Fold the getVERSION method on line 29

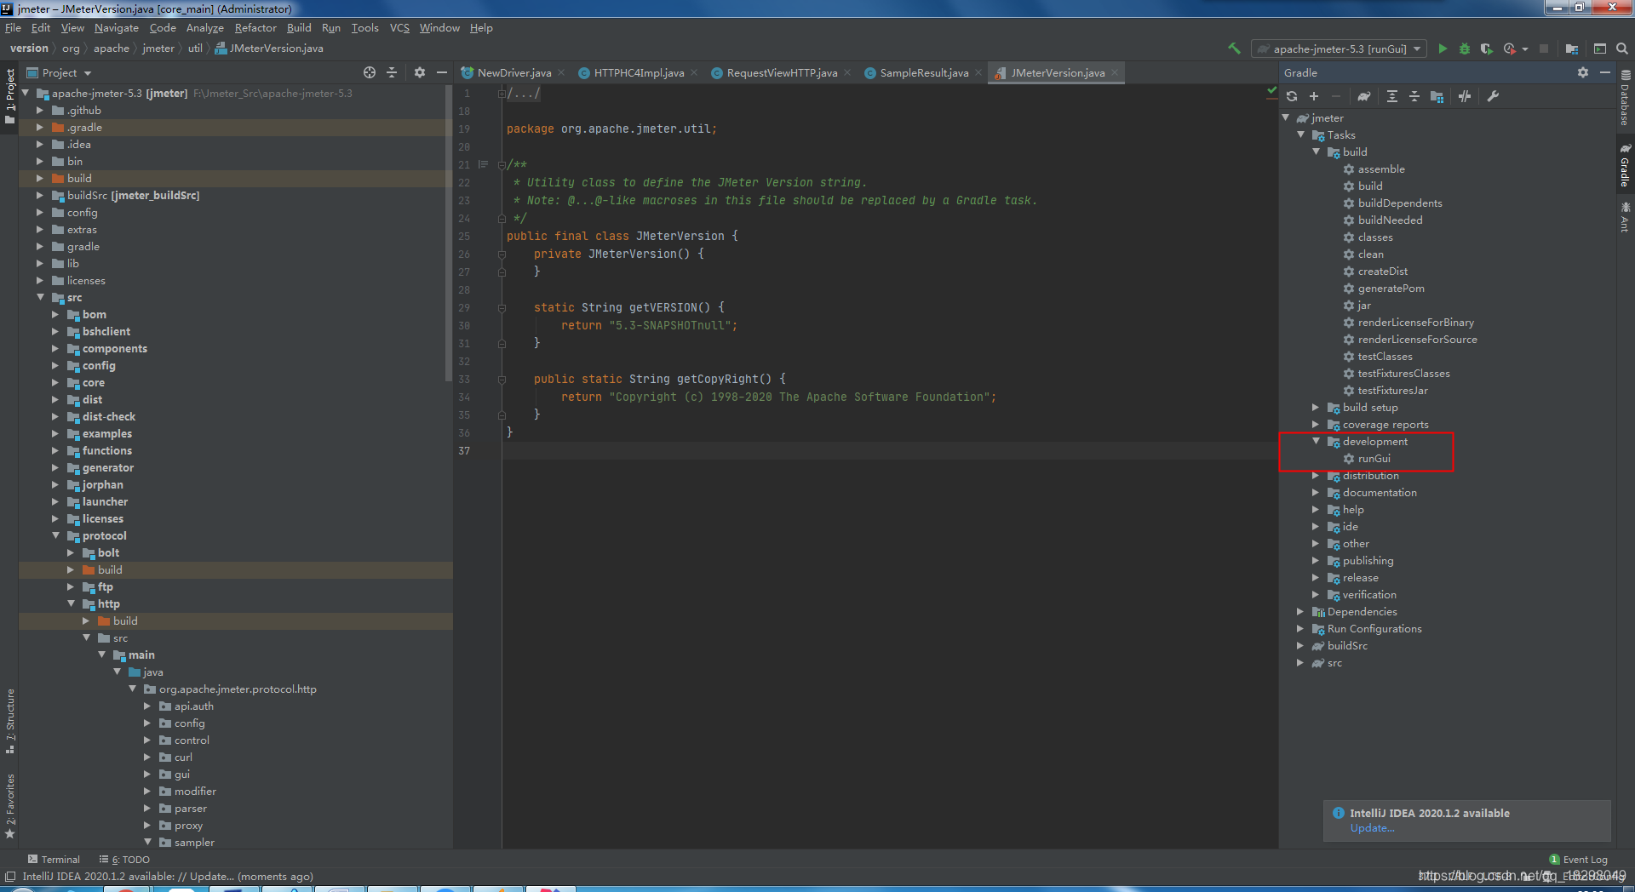502,307
